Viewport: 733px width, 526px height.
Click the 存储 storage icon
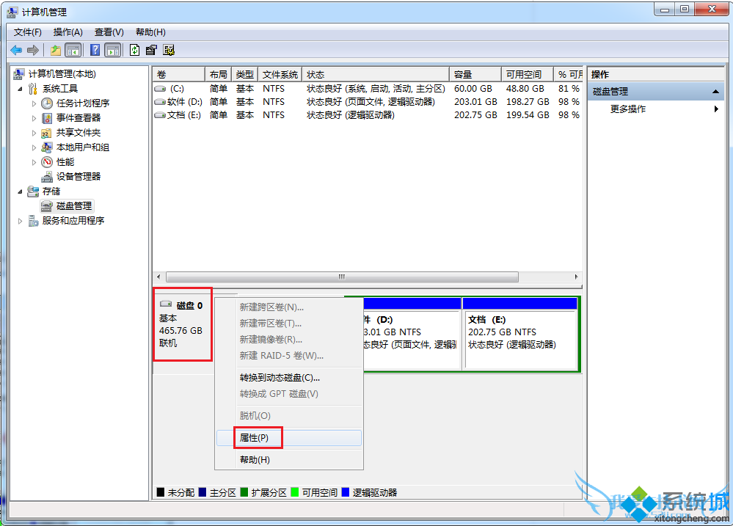(x=33, y=191)
